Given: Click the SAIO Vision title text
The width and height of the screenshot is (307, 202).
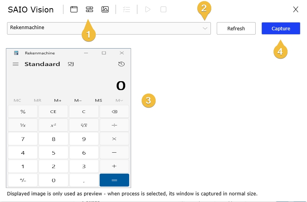Looking at the screenshot, I should coord(30,10).
